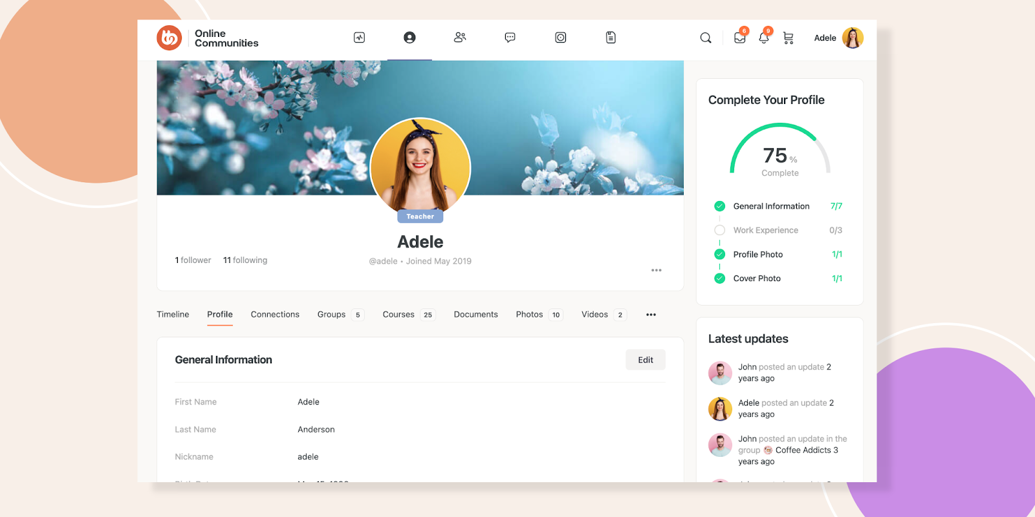Select the profile icon in top navigation

coord(409,37)
